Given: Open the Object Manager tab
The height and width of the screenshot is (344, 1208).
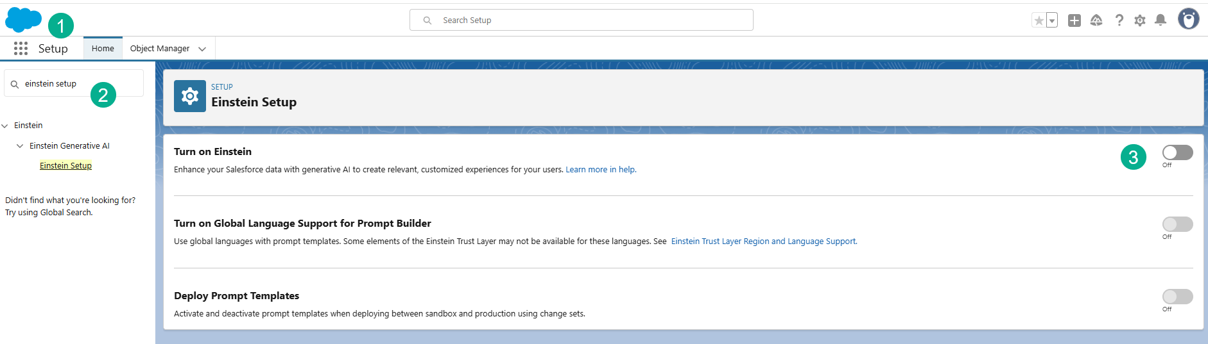Looking at the screenshot, I should pyautogui.click(x=160, y=49).
